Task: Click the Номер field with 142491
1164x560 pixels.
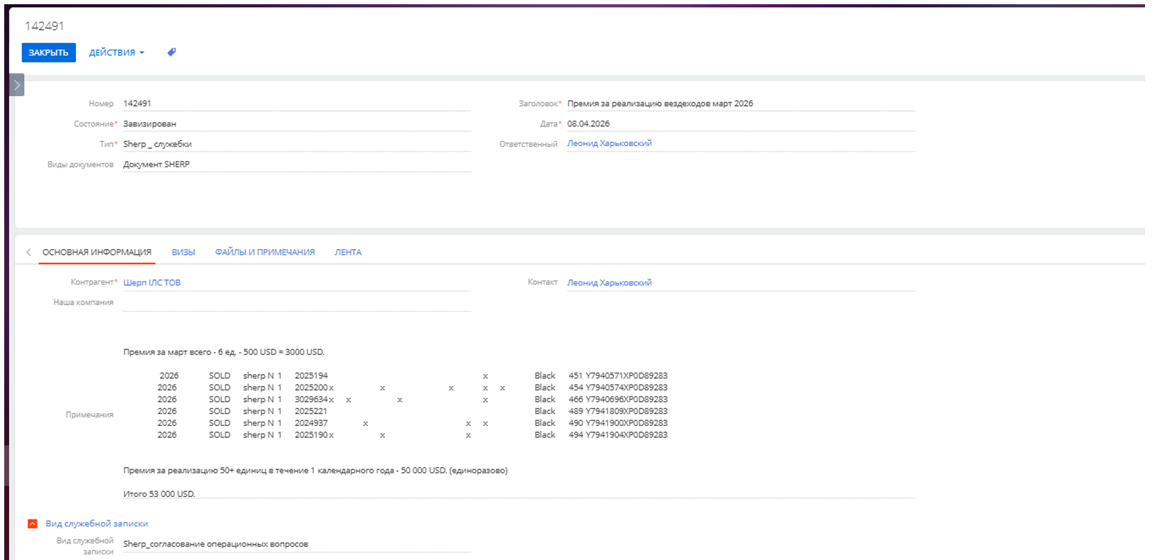Action: (x=296, y=103)
